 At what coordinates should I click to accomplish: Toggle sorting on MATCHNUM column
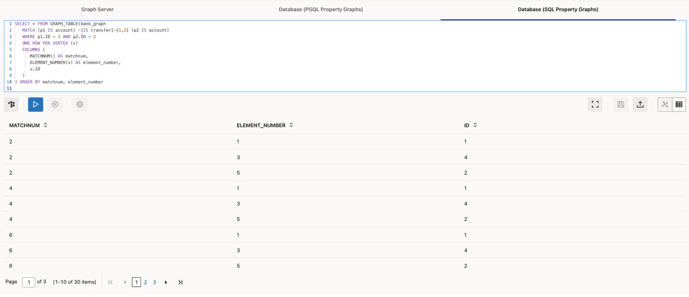[x=45, y=125]
